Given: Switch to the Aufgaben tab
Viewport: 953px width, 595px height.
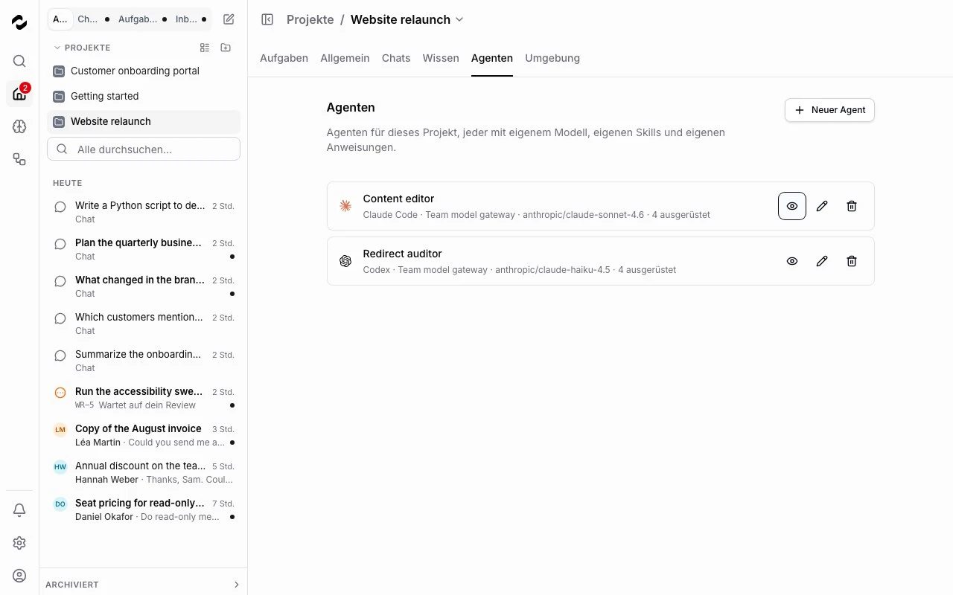Looking at the screenshot, I should click(x=284, y=58).
